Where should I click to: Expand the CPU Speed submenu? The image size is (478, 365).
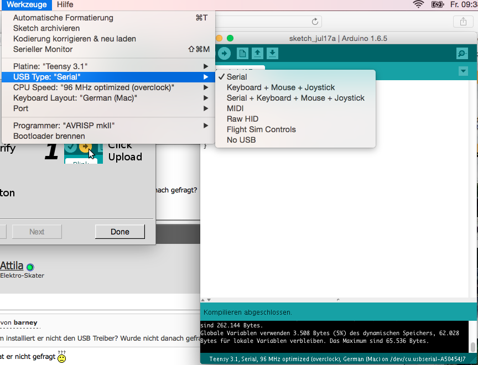click(x=108, y=87)
